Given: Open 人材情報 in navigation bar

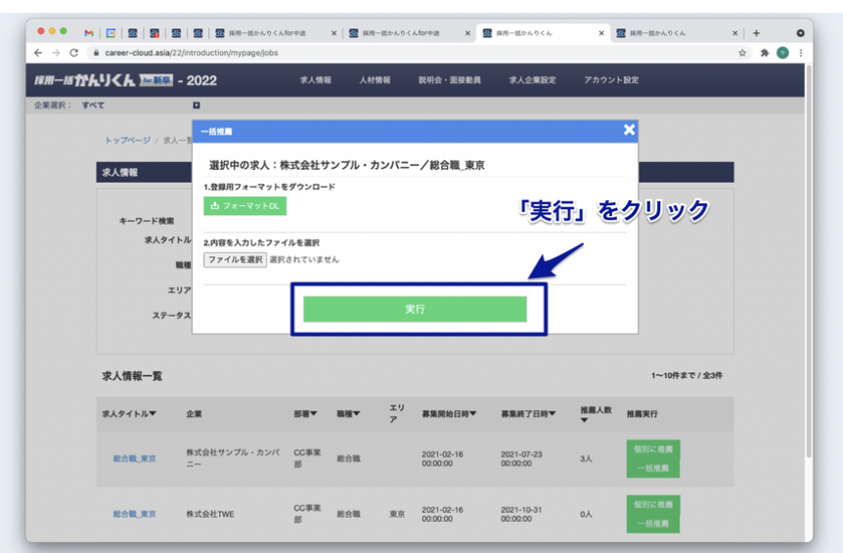Looking at the screenshot, I should pyautogui.click(x=375, y=80).
